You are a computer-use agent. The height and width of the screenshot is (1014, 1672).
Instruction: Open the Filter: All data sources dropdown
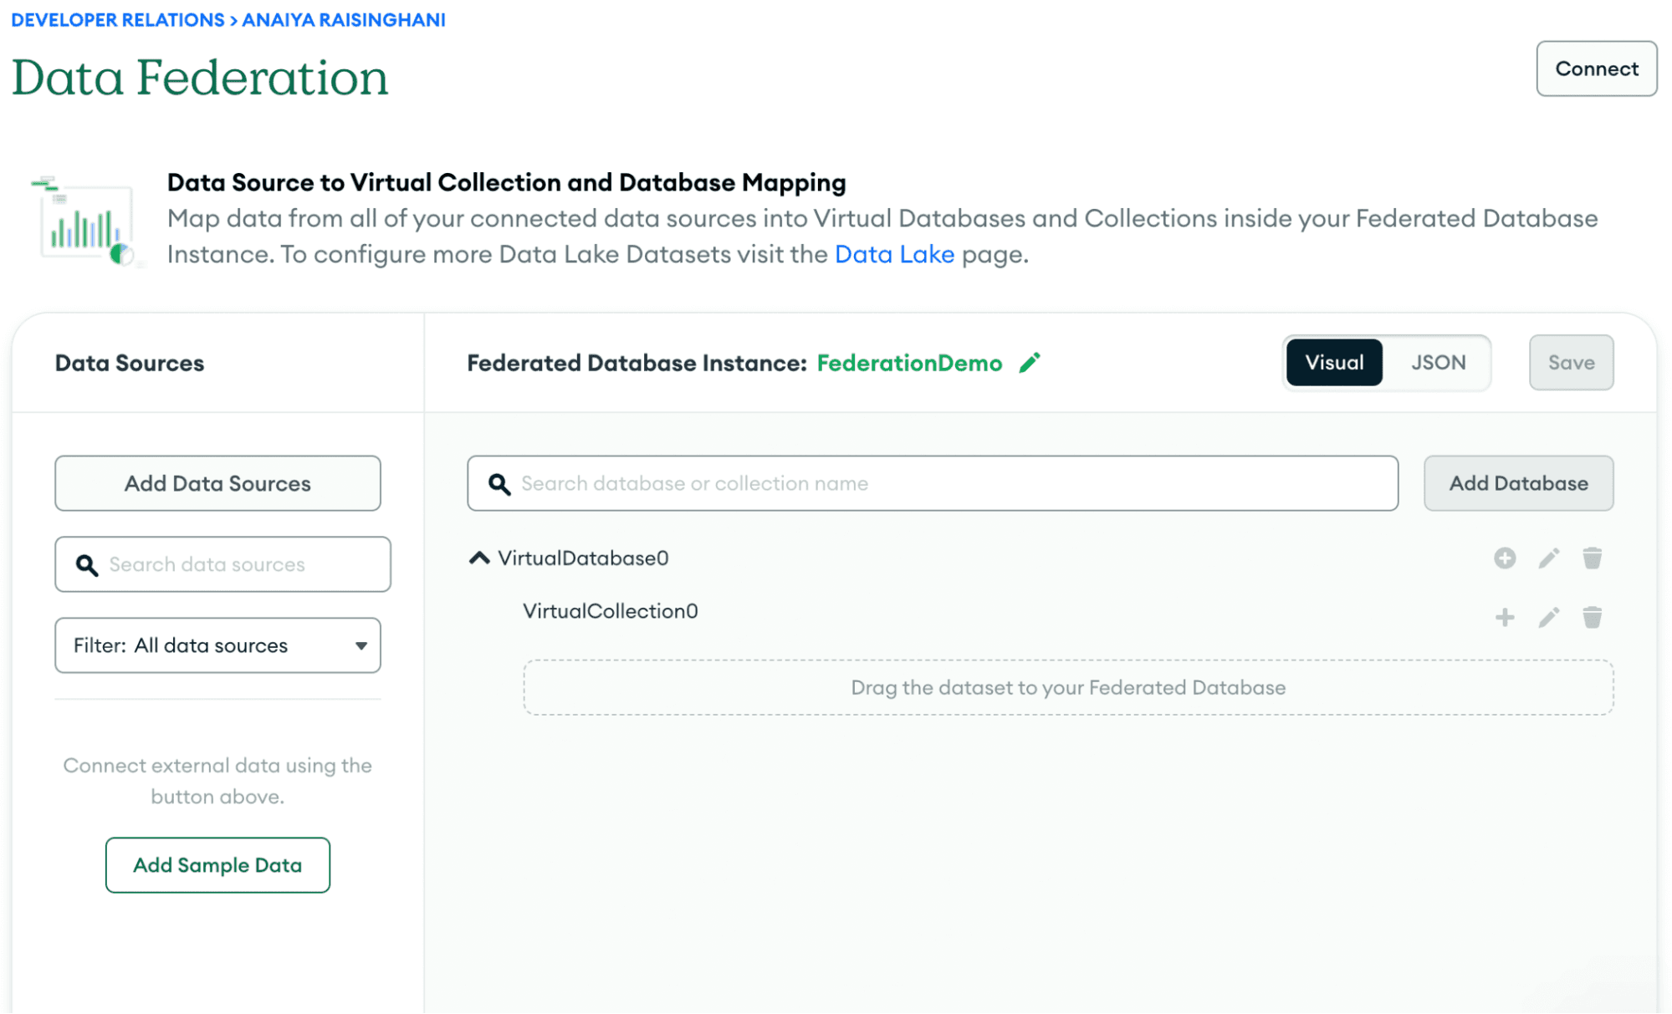coord(217,645)
